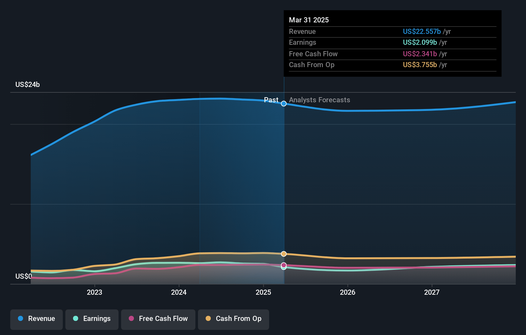
Task: Toggle the Earnings legend button
Action: coord(92,319)
